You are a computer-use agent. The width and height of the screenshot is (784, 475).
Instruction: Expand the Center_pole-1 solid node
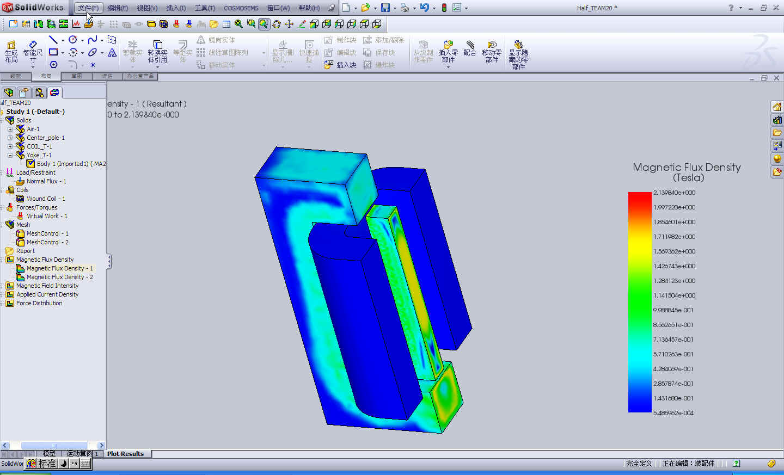[x=10, y=138]
